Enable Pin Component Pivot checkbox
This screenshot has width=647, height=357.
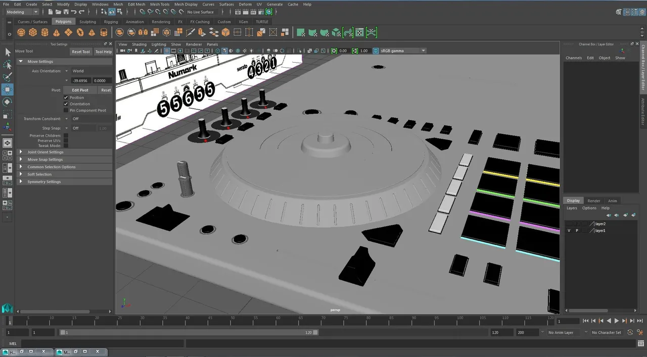[66, 110]
